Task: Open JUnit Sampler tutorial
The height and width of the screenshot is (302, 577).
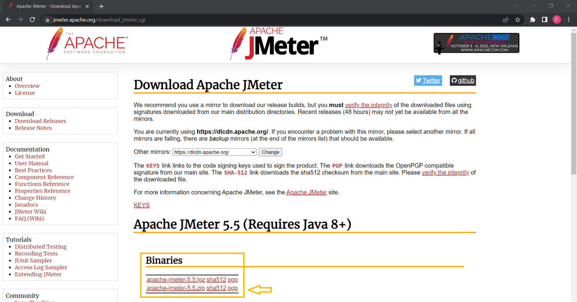Action: pos(33,260)
